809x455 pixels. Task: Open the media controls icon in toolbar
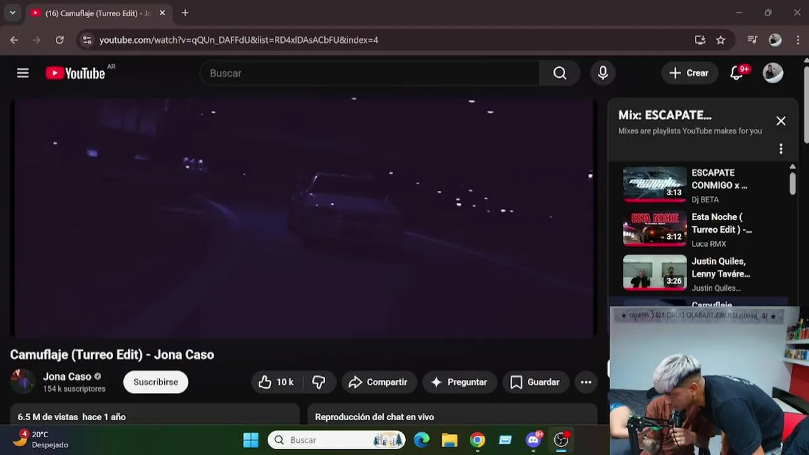click(752, 40)
